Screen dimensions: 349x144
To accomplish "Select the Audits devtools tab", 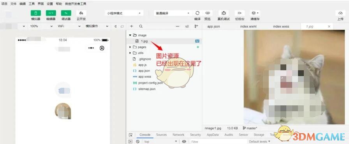I will 229,135.
